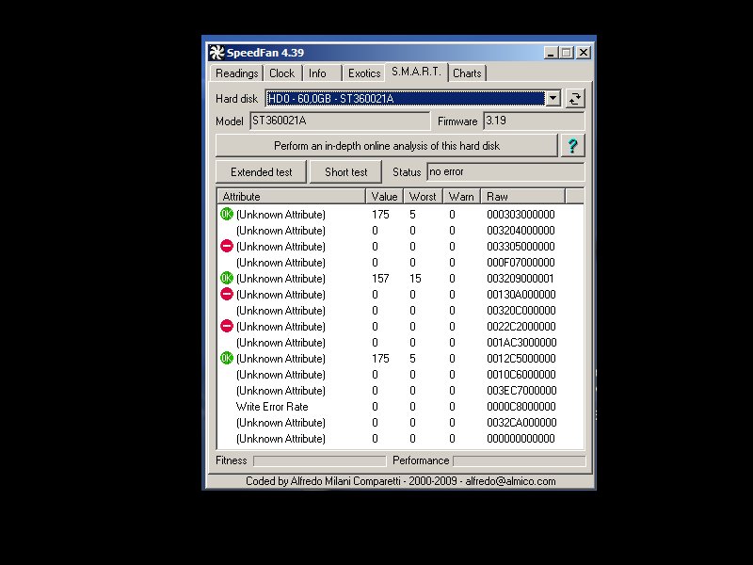Click the SpeedFan fan icon in title bar

(x=216, y=53)
